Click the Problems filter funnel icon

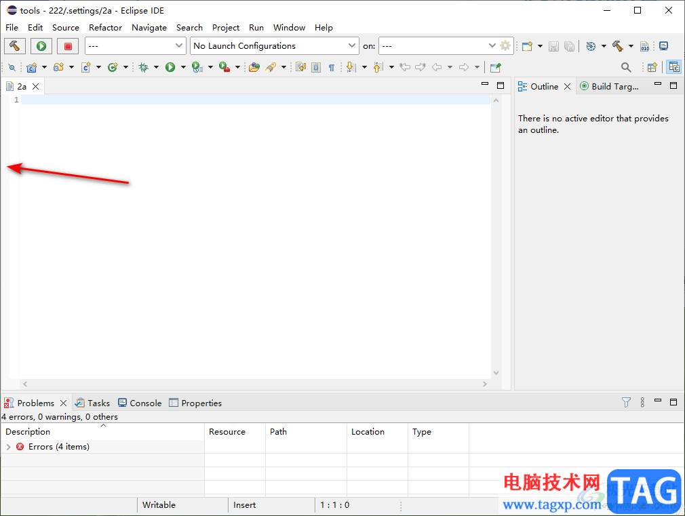coord(626,402)
